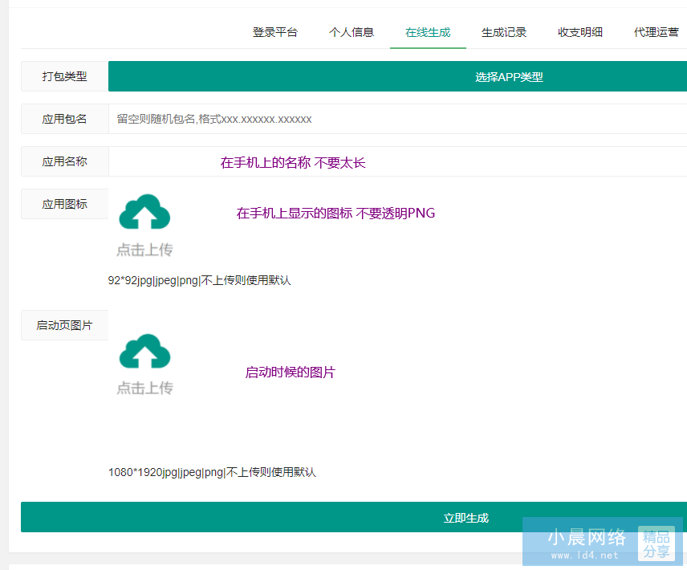
Task: Click the 选择APP类型 button
Action: point(398,77)
